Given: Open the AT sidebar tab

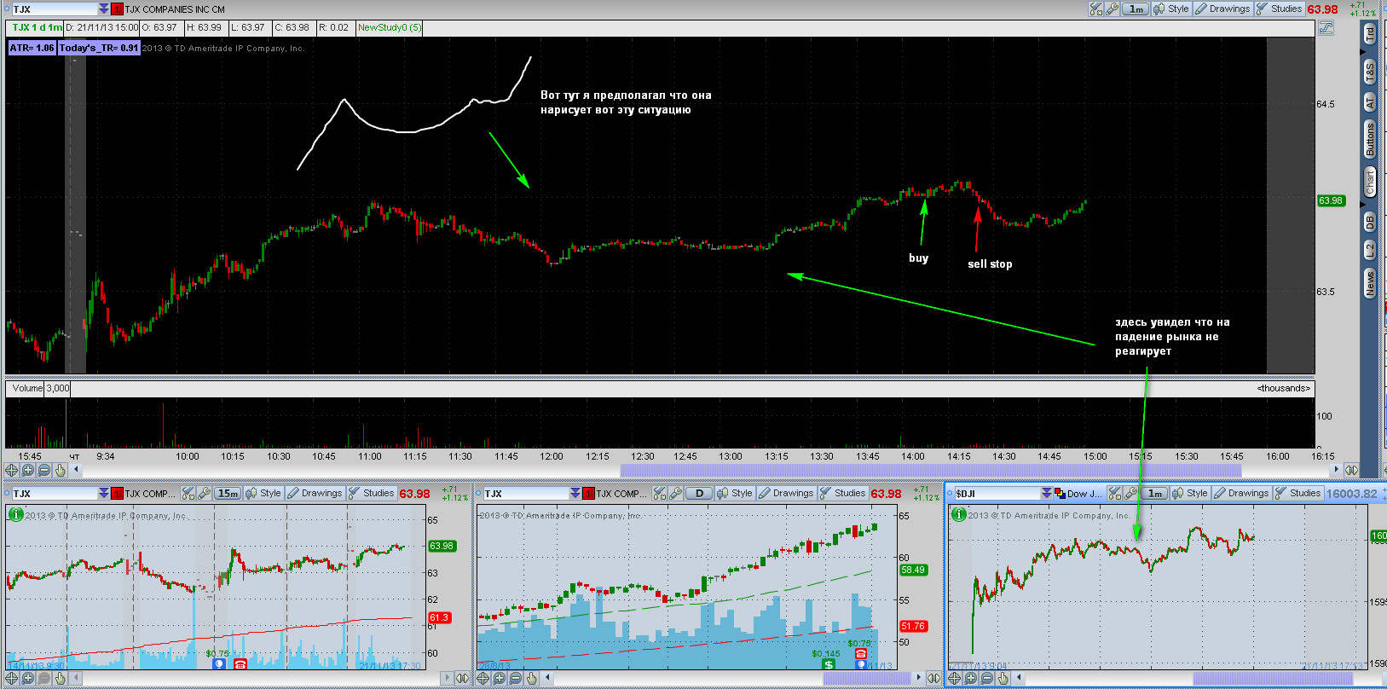Looking at the screenshot, I should tap(1370, 102).
